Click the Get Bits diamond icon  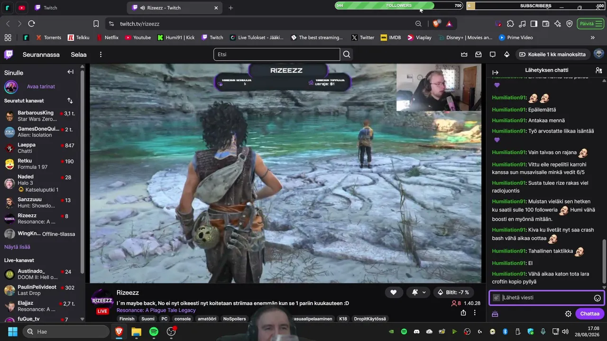(507, 54)
